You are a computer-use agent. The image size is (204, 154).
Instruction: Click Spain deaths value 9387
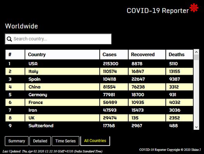click(x=175, y=79)
